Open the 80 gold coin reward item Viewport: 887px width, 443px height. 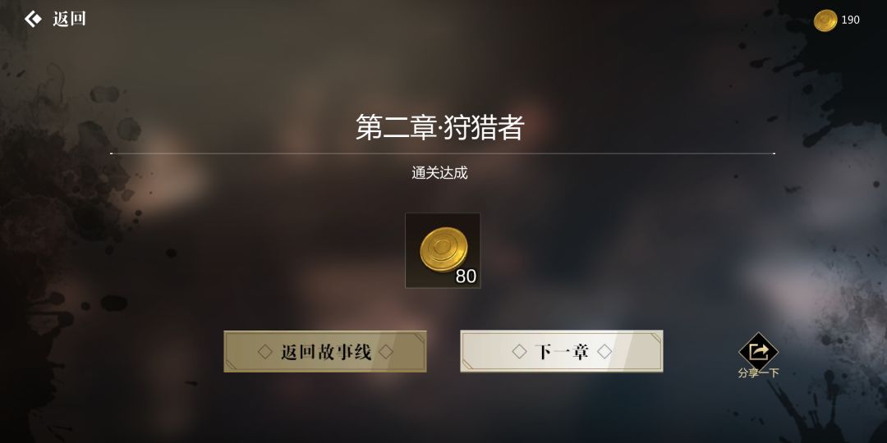point(443,250)
